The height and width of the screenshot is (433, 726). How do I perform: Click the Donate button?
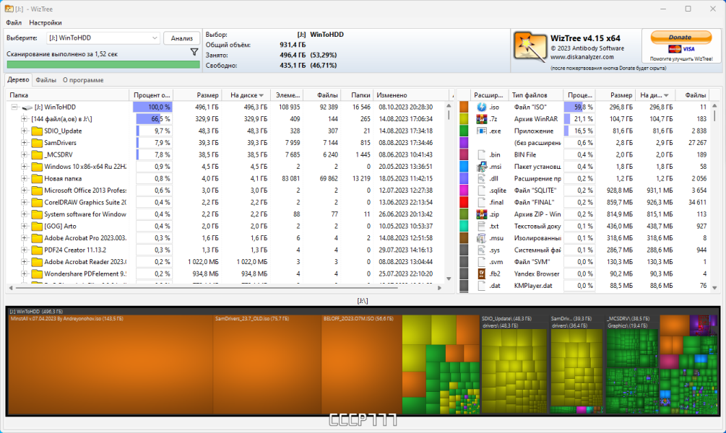(680, 37)
